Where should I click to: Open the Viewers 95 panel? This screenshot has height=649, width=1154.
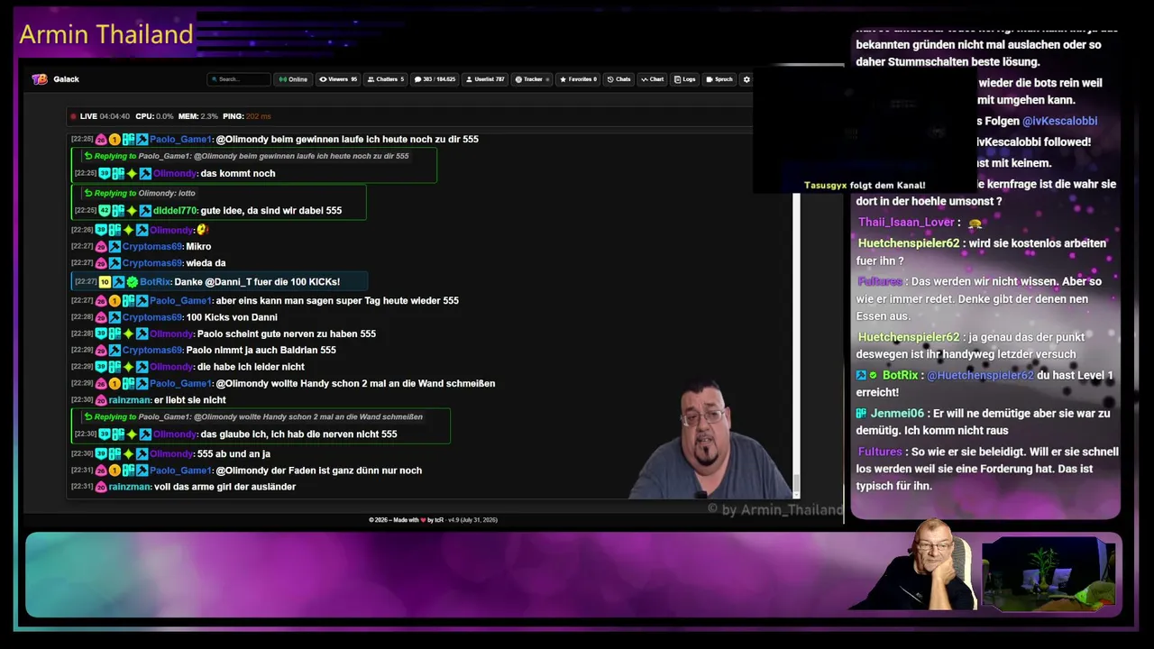(338, 79)
